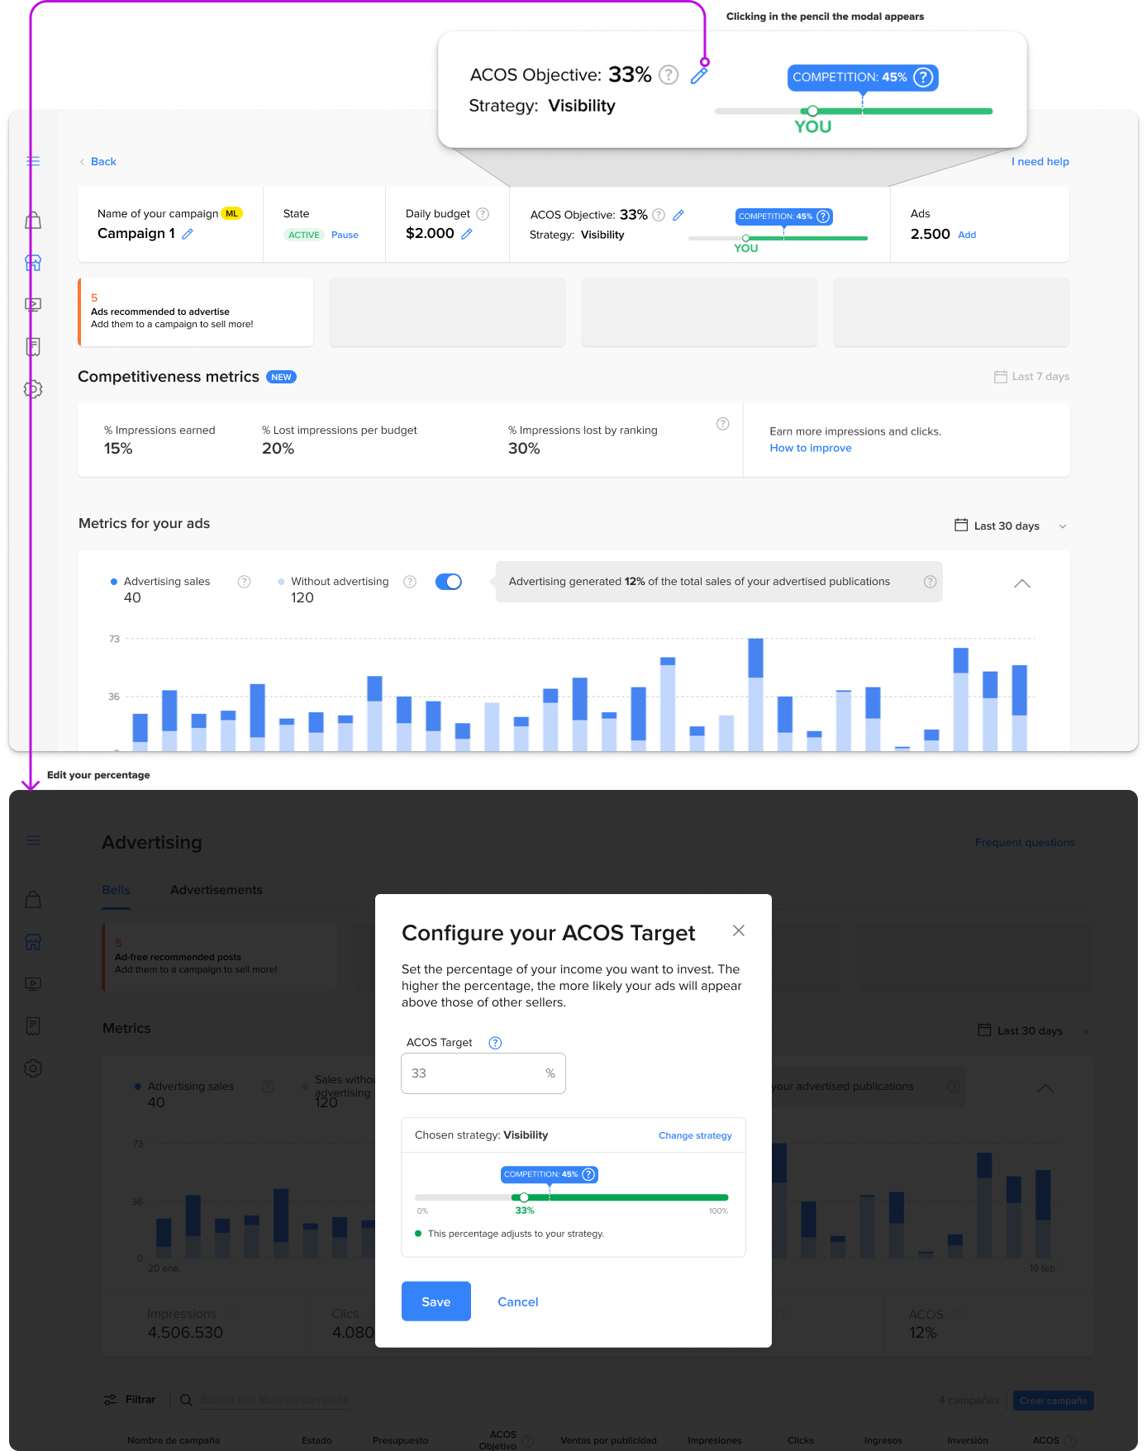Open video monitor icon in top sidebar

[33, 305]
